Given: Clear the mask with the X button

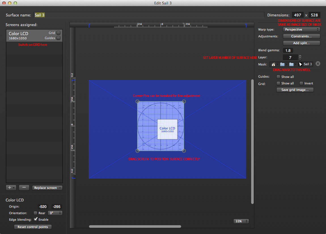Looking at the screenshot, I should click(318, 64).
